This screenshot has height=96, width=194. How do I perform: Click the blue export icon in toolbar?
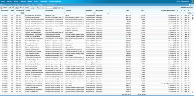[59, 8]
